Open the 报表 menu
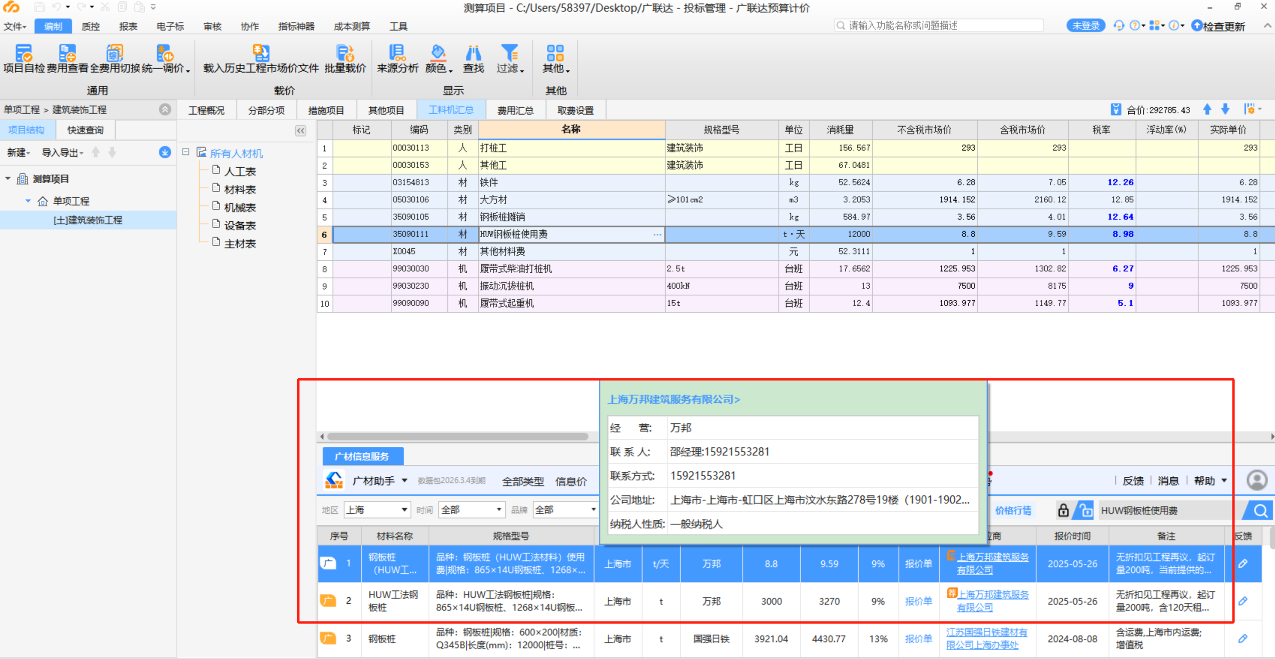The image size is (1275, 659). [128, 26]
